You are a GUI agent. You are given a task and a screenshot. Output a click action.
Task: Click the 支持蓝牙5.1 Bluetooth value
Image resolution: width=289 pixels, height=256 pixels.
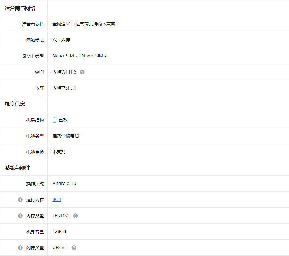[64, 88]
